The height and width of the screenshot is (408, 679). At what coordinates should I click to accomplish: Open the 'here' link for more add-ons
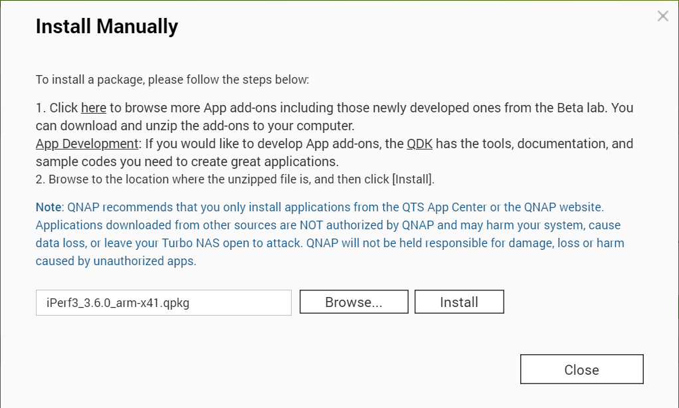click(93, 108)
